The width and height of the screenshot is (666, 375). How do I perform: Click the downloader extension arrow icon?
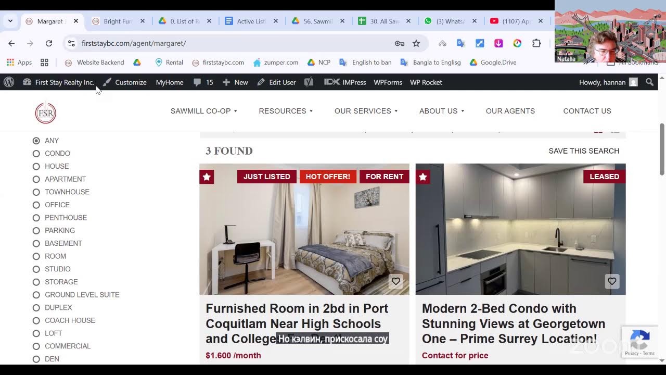[498, 43]
